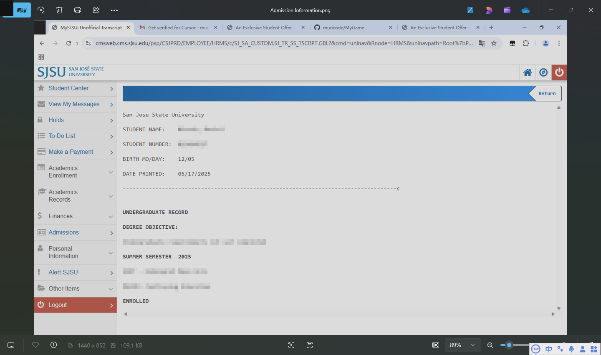Print the image via the printer icon
This screenshot has width=601, height=355.
click(78, 10)
